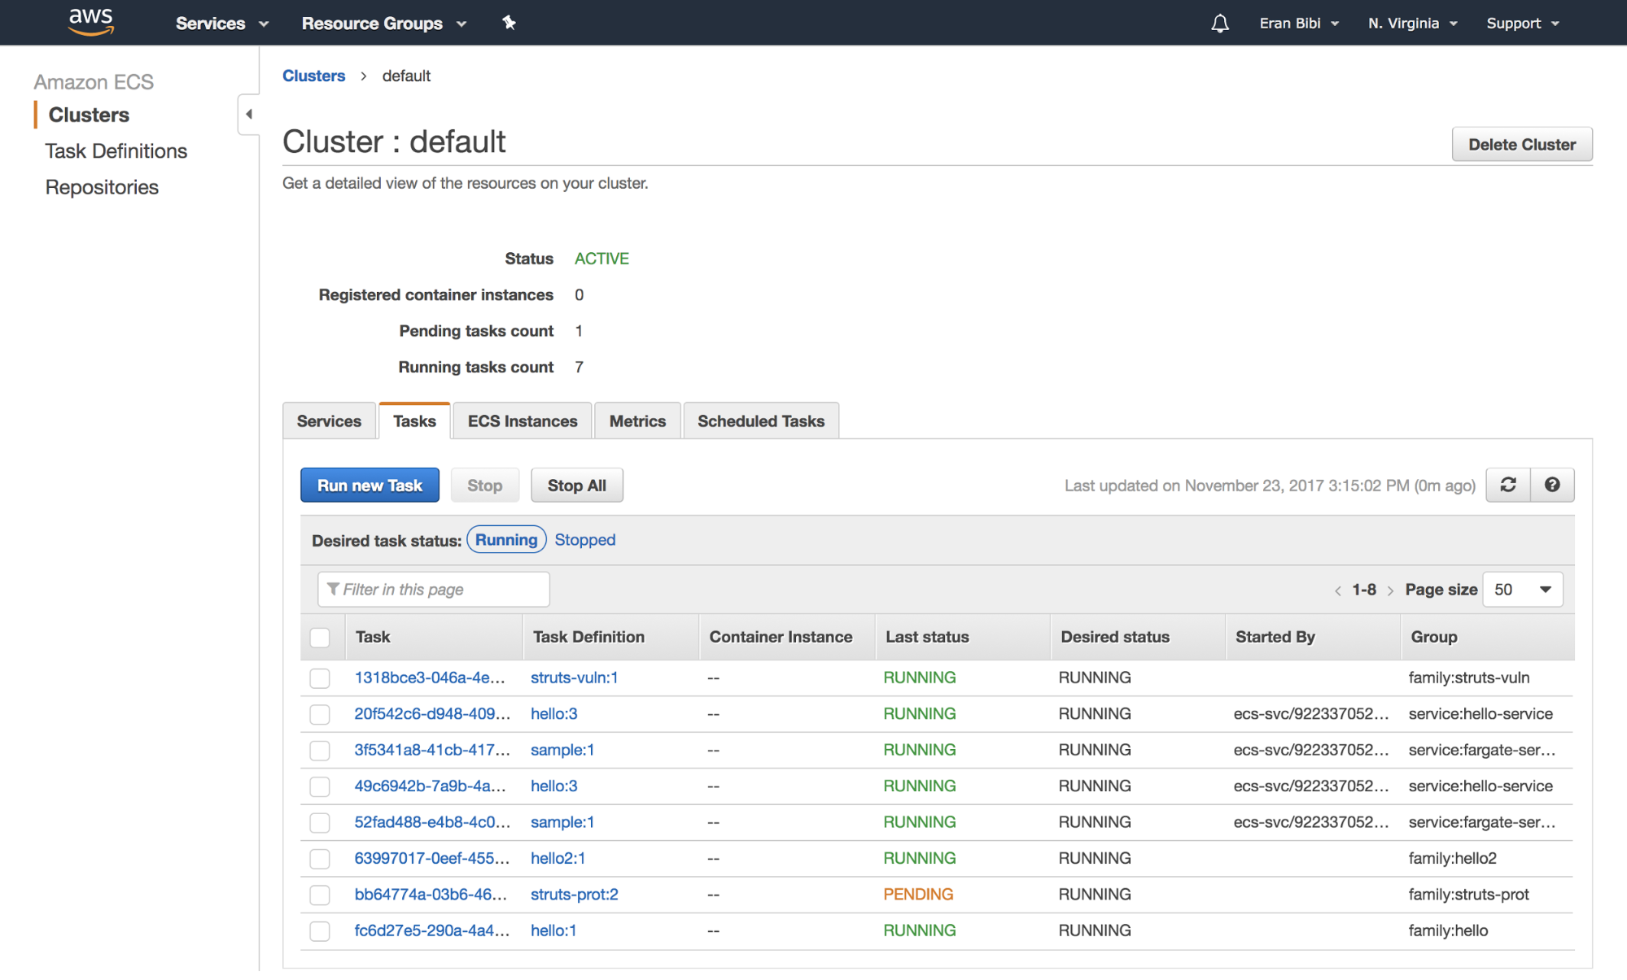The image size is (1627, 980).
Task: Open the N. Virginia region selector
Action: click(x=1412, y=24)
